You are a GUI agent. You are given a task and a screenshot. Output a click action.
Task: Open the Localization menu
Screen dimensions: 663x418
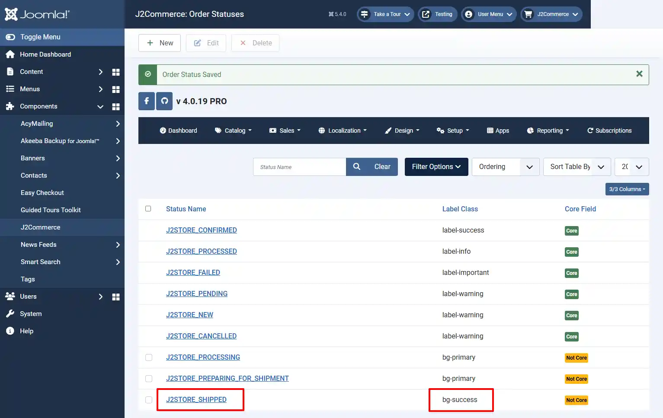(343, 131)
